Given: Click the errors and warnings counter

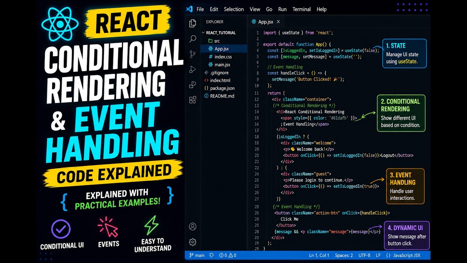Looking at the screenshot, I should [x=228, y=255].
